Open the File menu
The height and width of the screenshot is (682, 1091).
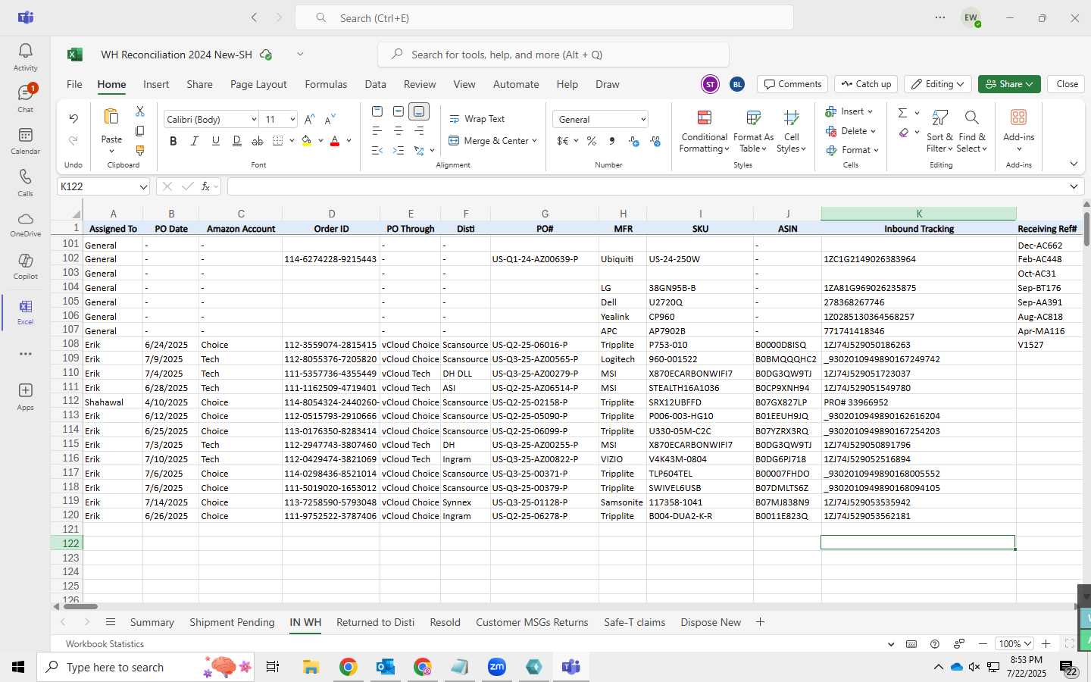pos(74,84)
